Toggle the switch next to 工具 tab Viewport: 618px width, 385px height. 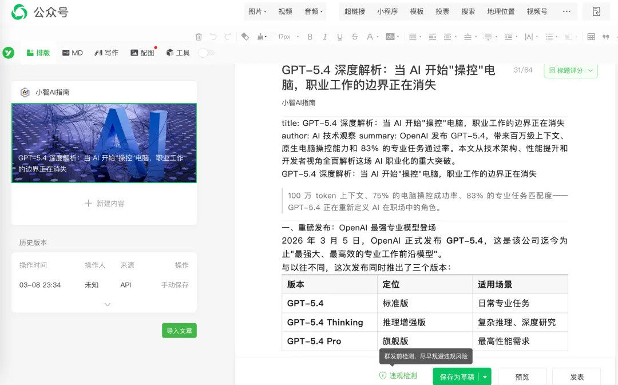pyautogui.click(x=207, y=53)
